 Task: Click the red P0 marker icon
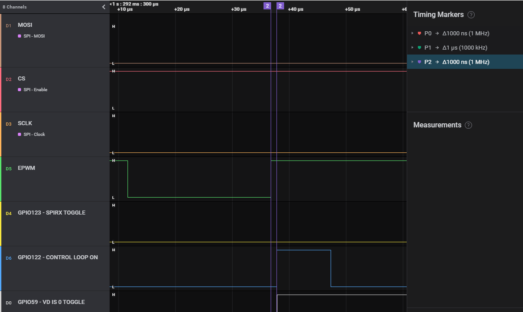tap(419, 34)
